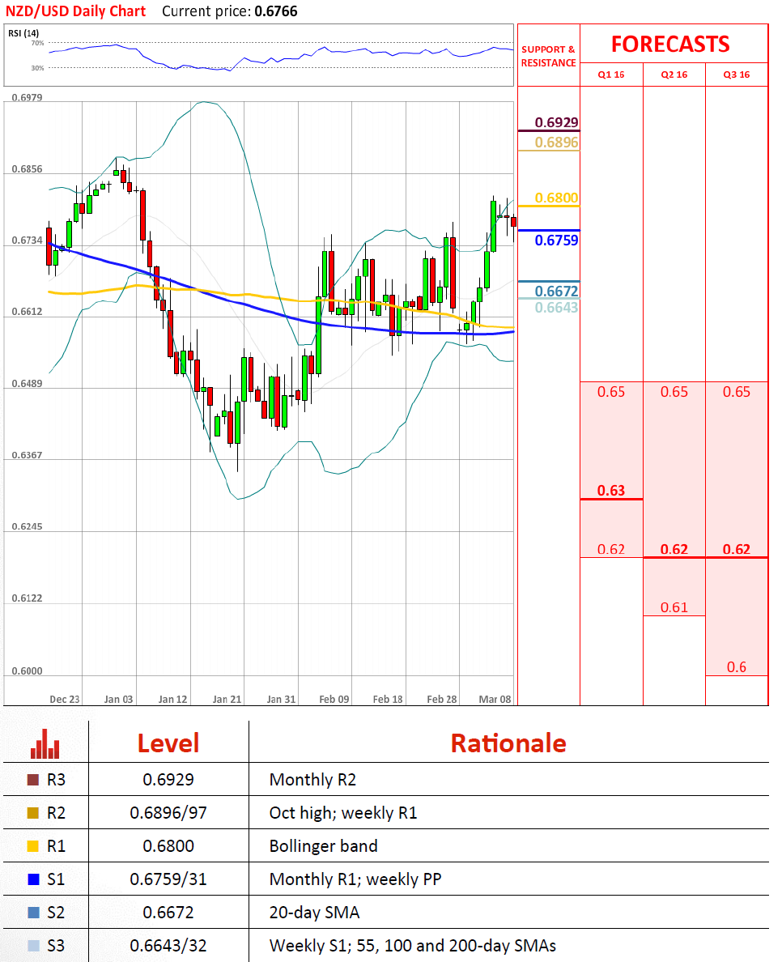The height and width of the screenshot is (962, 782).
Task: Click the Jan 03 date axis label
Action: 118,699
